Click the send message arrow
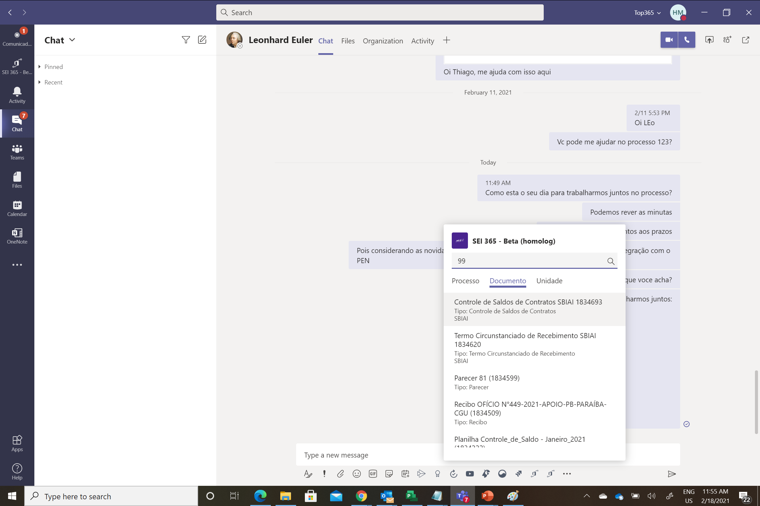 671,474
